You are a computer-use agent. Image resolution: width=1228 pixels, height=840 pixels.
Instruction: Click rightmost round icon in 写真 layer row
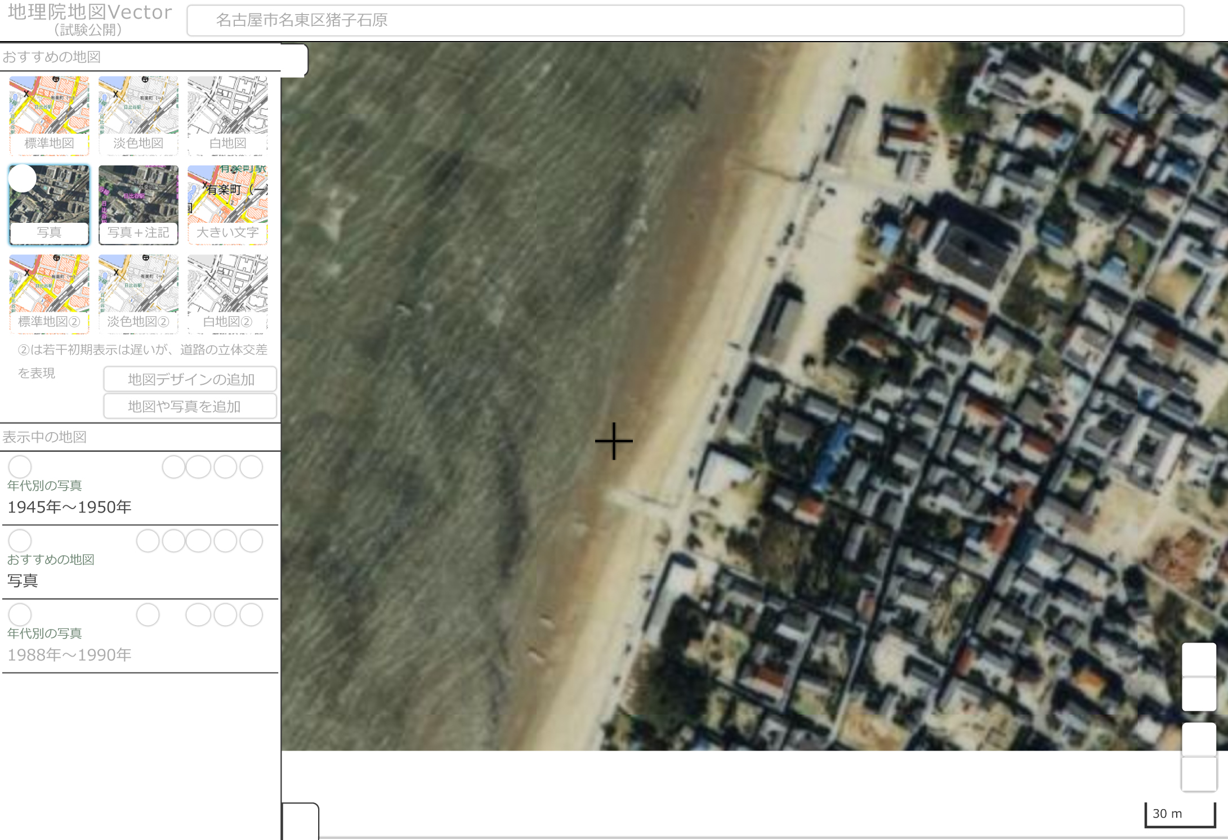251,541
